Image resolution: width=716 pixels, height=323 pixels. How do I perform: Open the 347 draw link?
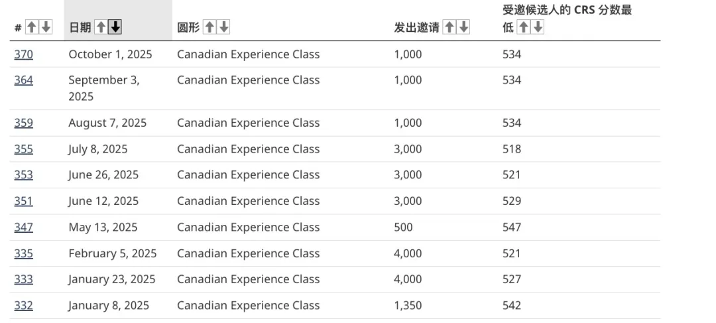tap(23, 227)
